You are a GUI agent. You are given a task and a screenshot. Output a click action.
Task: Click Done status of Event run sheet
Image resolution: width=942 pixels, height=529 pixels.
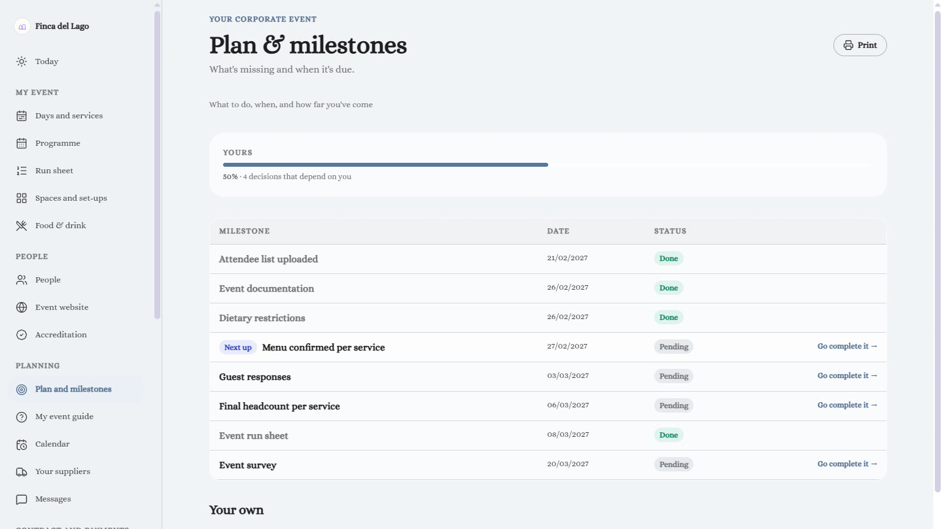[669, 435]
